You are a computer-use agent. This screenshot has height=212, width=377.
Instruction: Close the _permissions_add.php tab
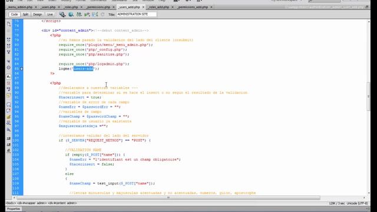(211, 7)
